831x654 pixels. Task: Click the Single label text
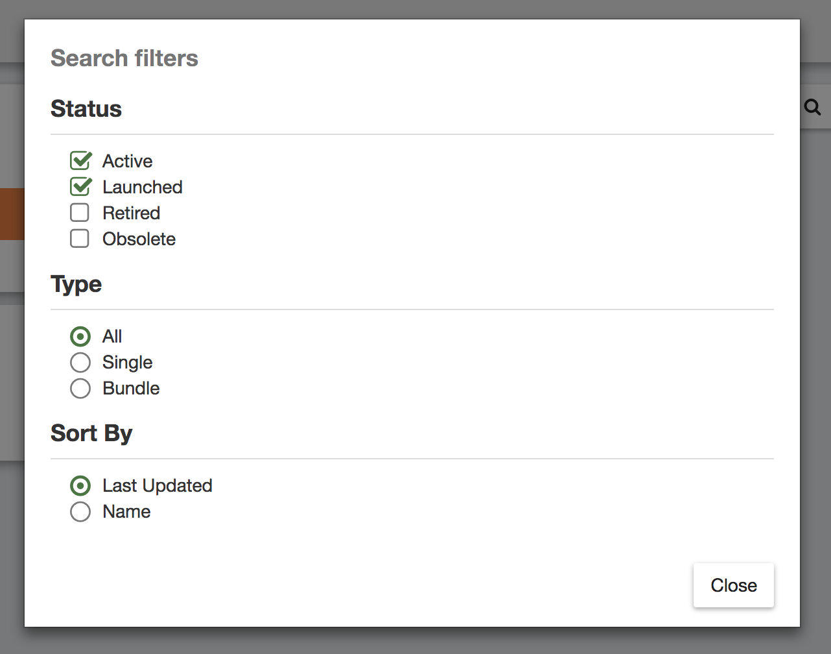[128, 363]
